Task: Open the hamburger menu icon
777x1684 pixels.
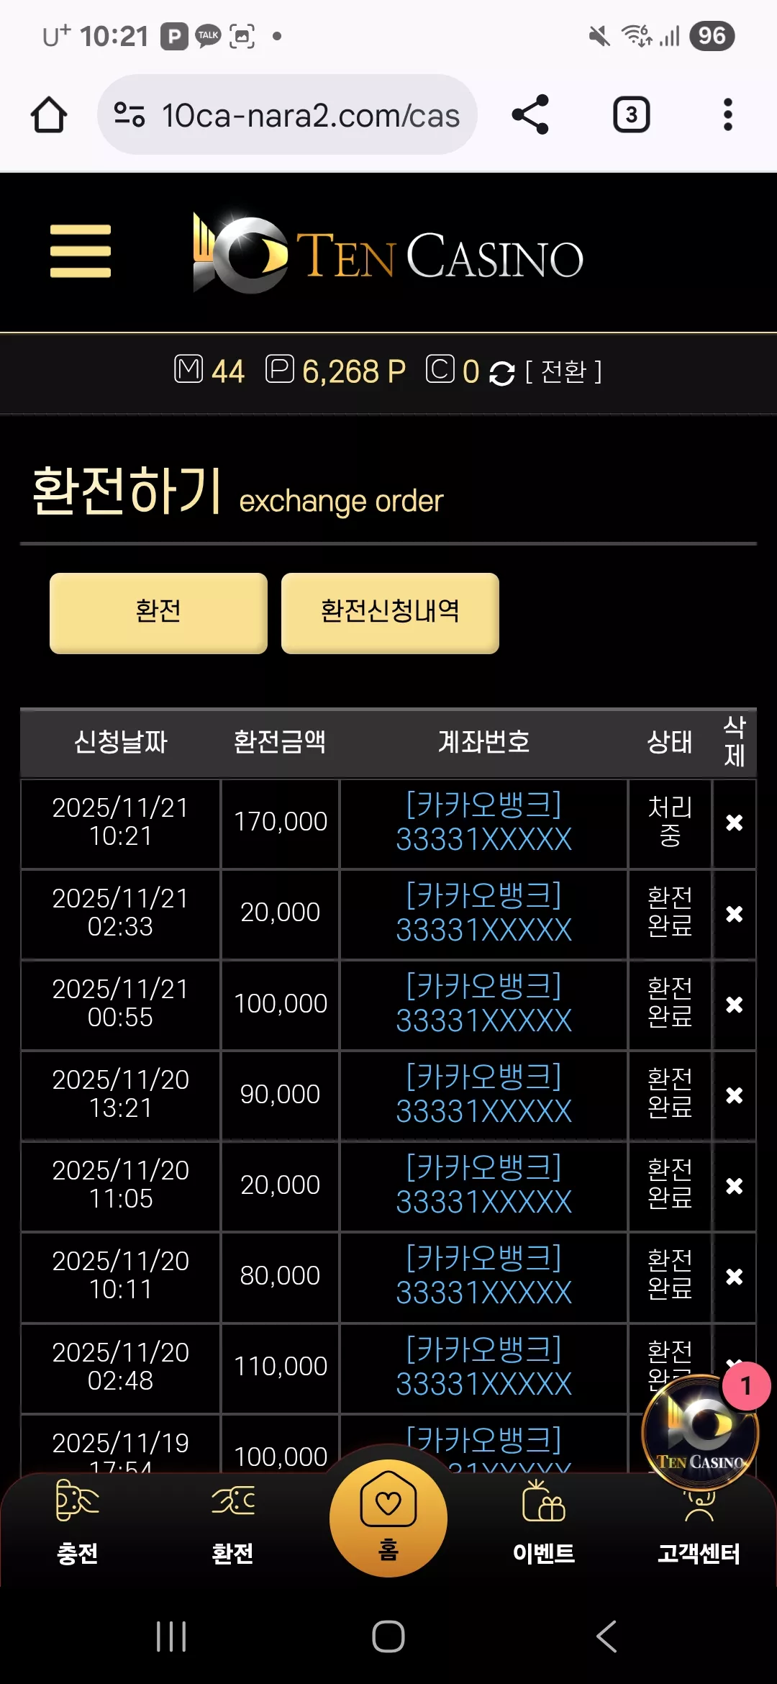Action: (x=81, y=251)
